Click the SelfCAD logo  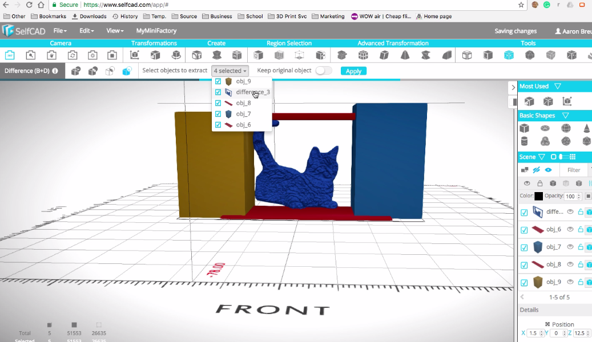click(x=24, y=31)
